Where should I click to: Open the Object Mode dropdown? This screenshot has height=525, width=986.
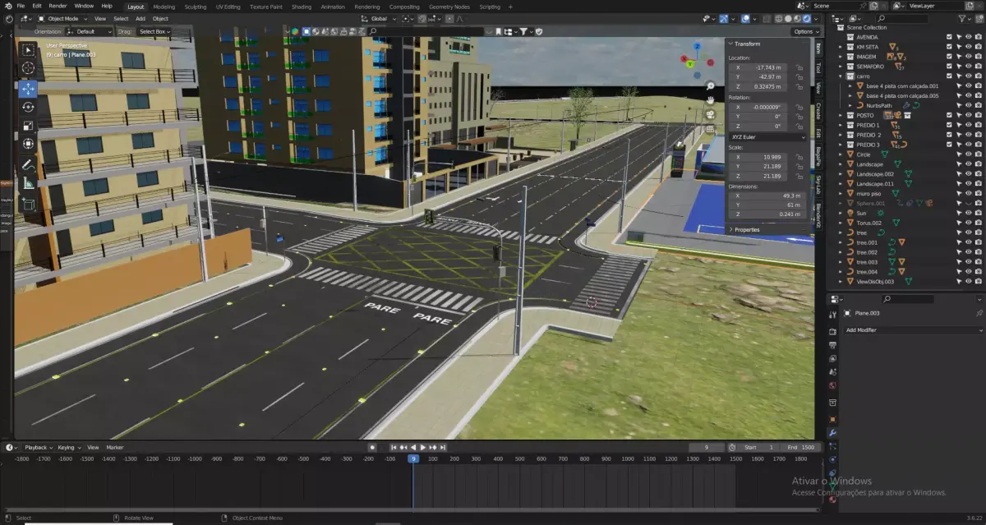(x=62, y=18)
